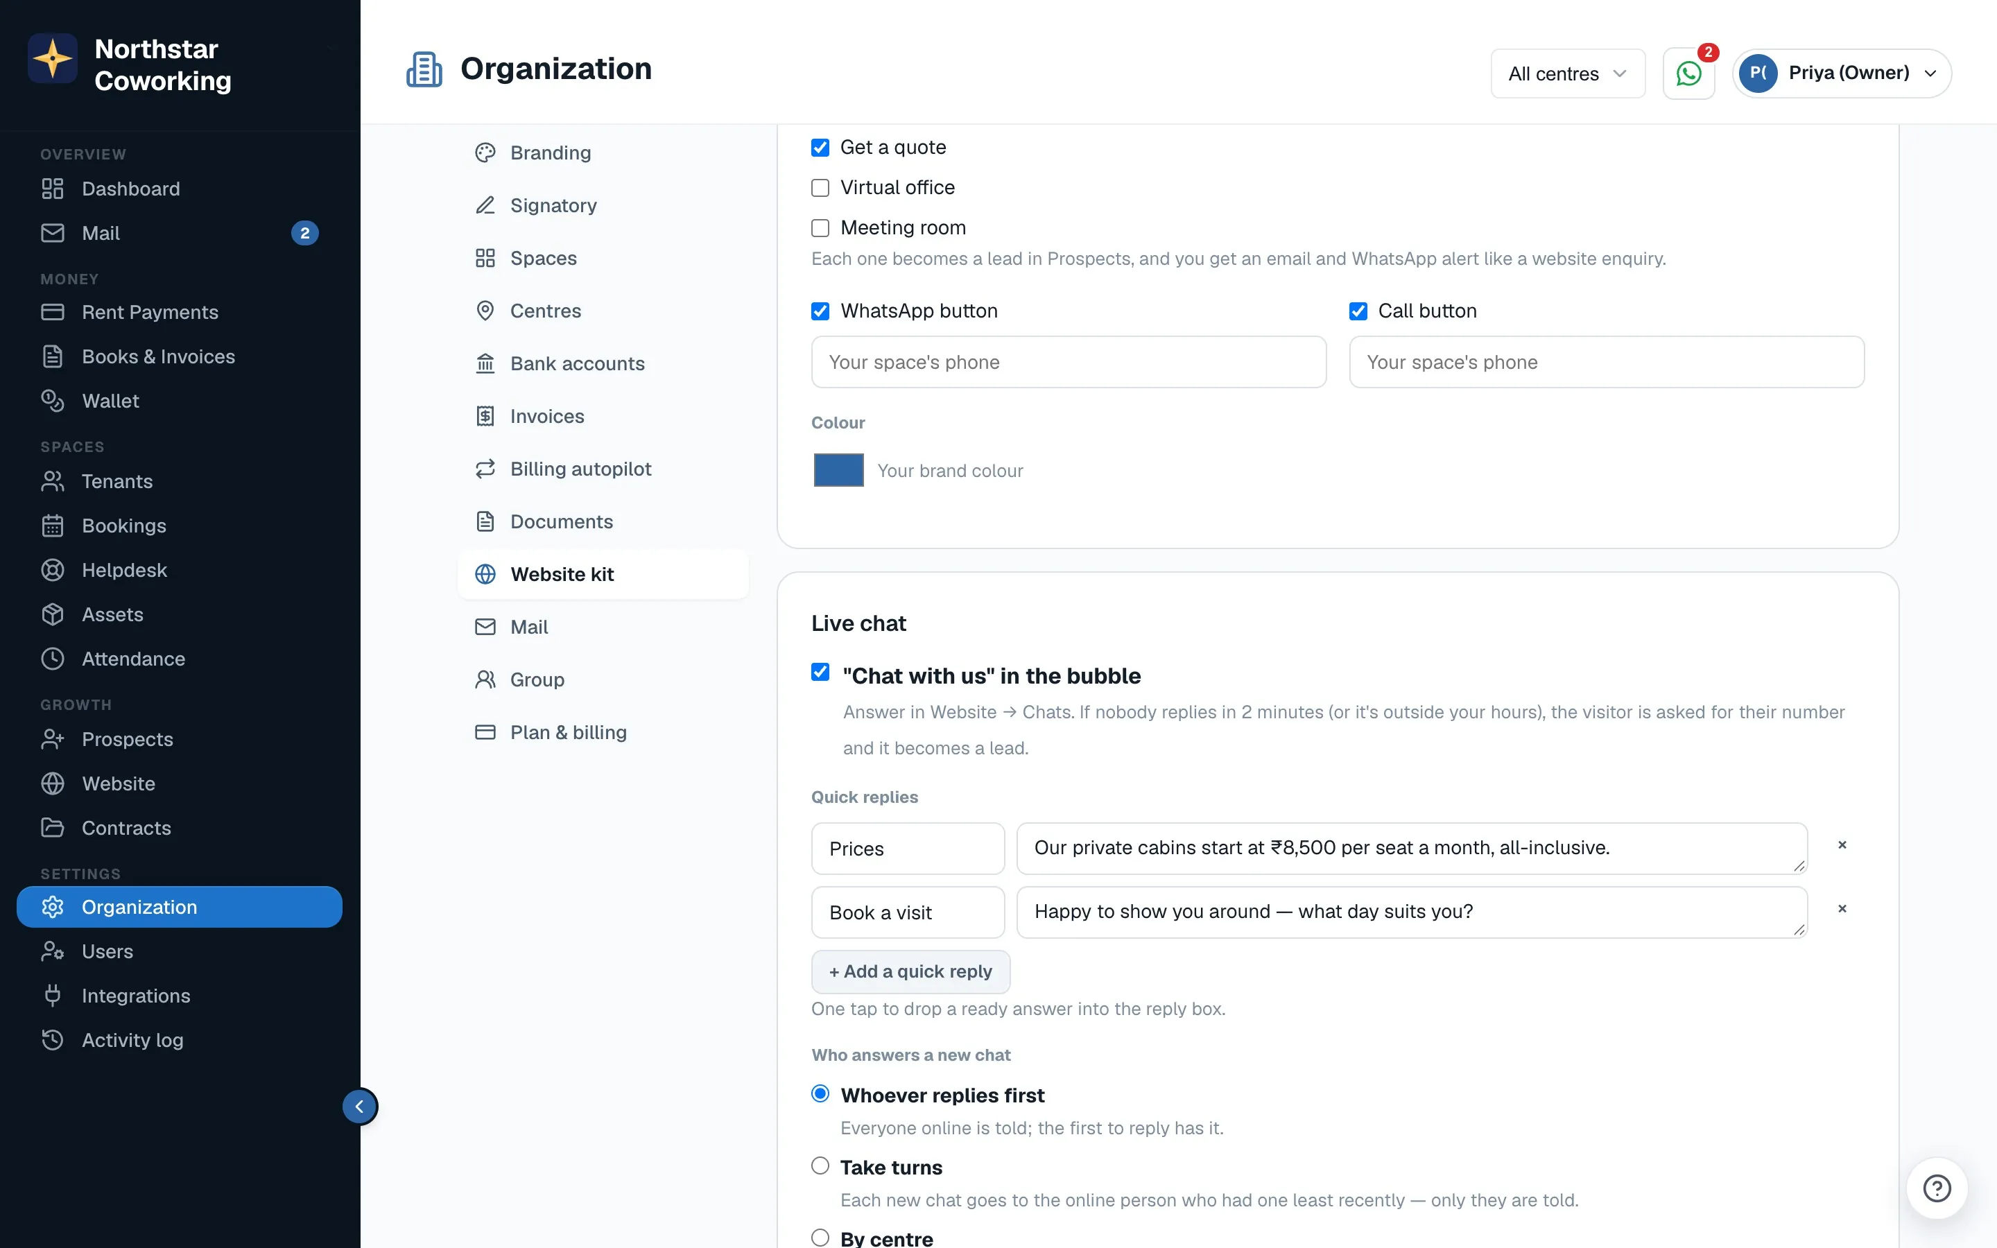Click the Attendance clock icon

pos(53,659)
